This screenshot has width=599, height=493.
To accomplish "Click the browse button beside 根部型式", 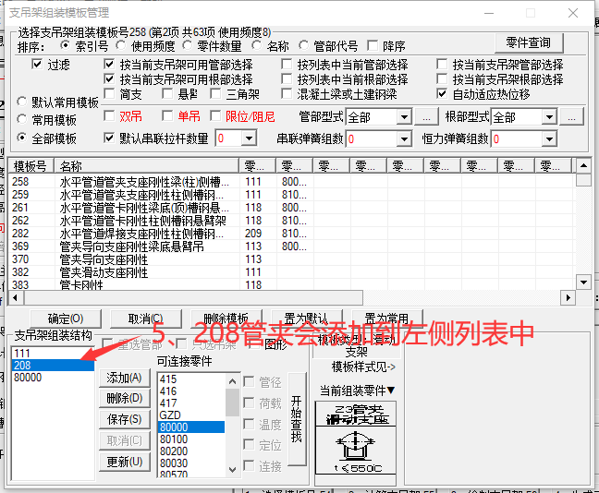I will [x=572, y=117].
